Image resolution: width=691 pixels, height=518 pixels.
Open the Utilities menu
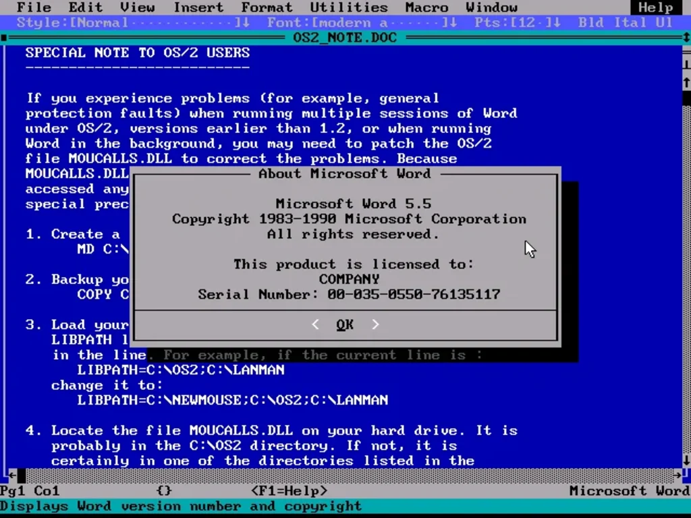348,7
